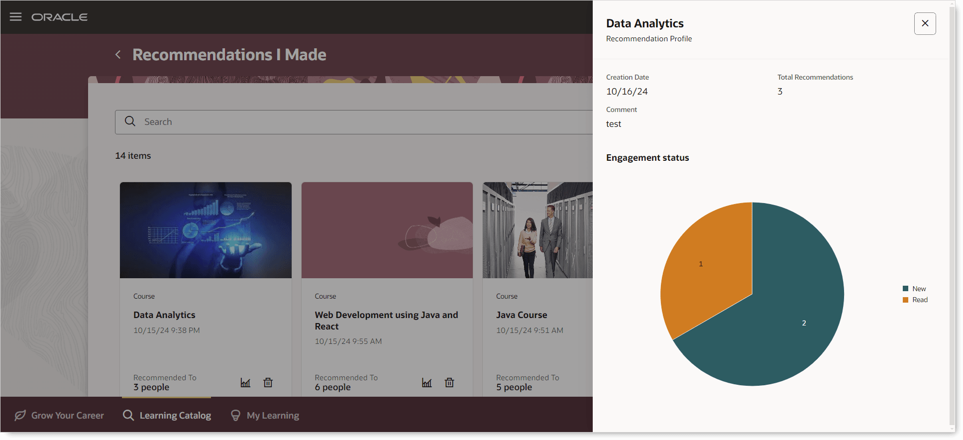Viewport: 963px width, 440px height.
Task: Click the 10/15/24 9:38 PM timestamp
Action: pos(167,330)
